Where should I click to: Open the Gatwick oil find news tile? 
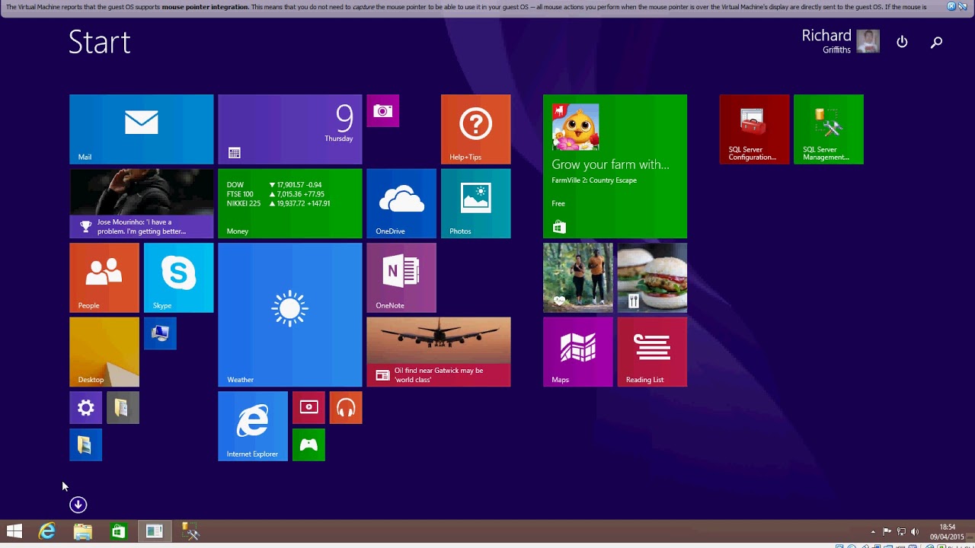tap(438, 352)
